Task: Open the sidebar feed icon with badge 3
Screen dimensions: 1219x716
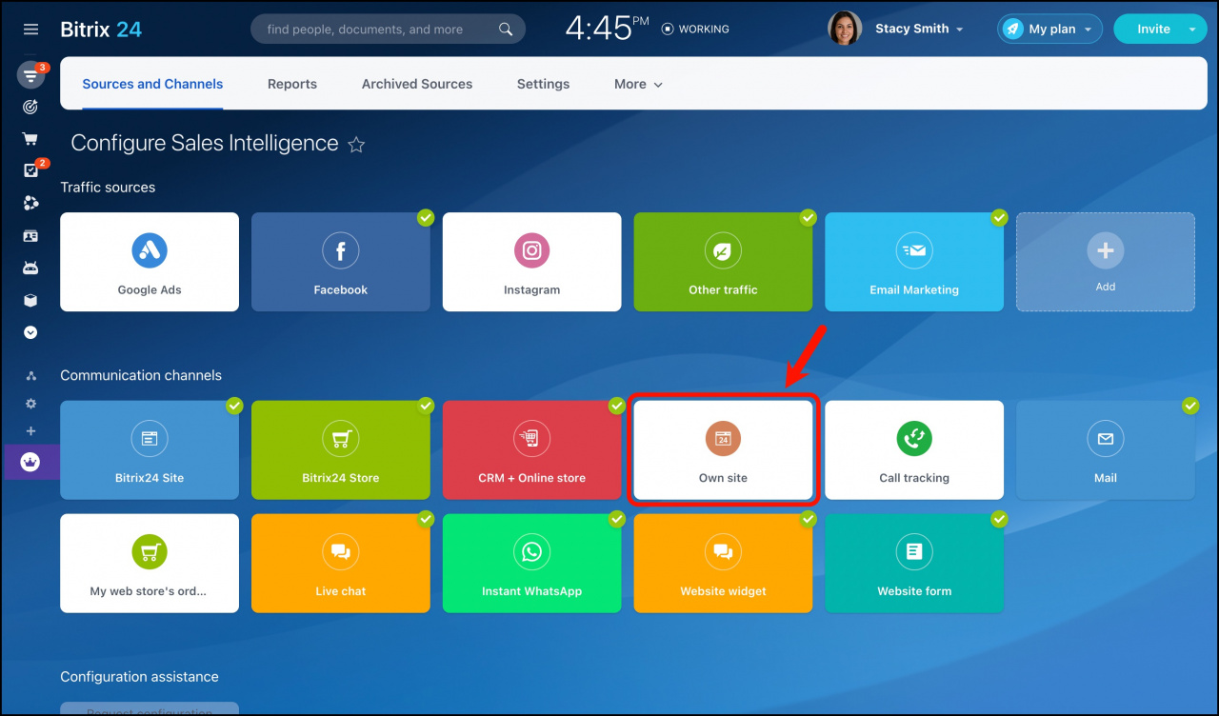Action: coord(30,75)
